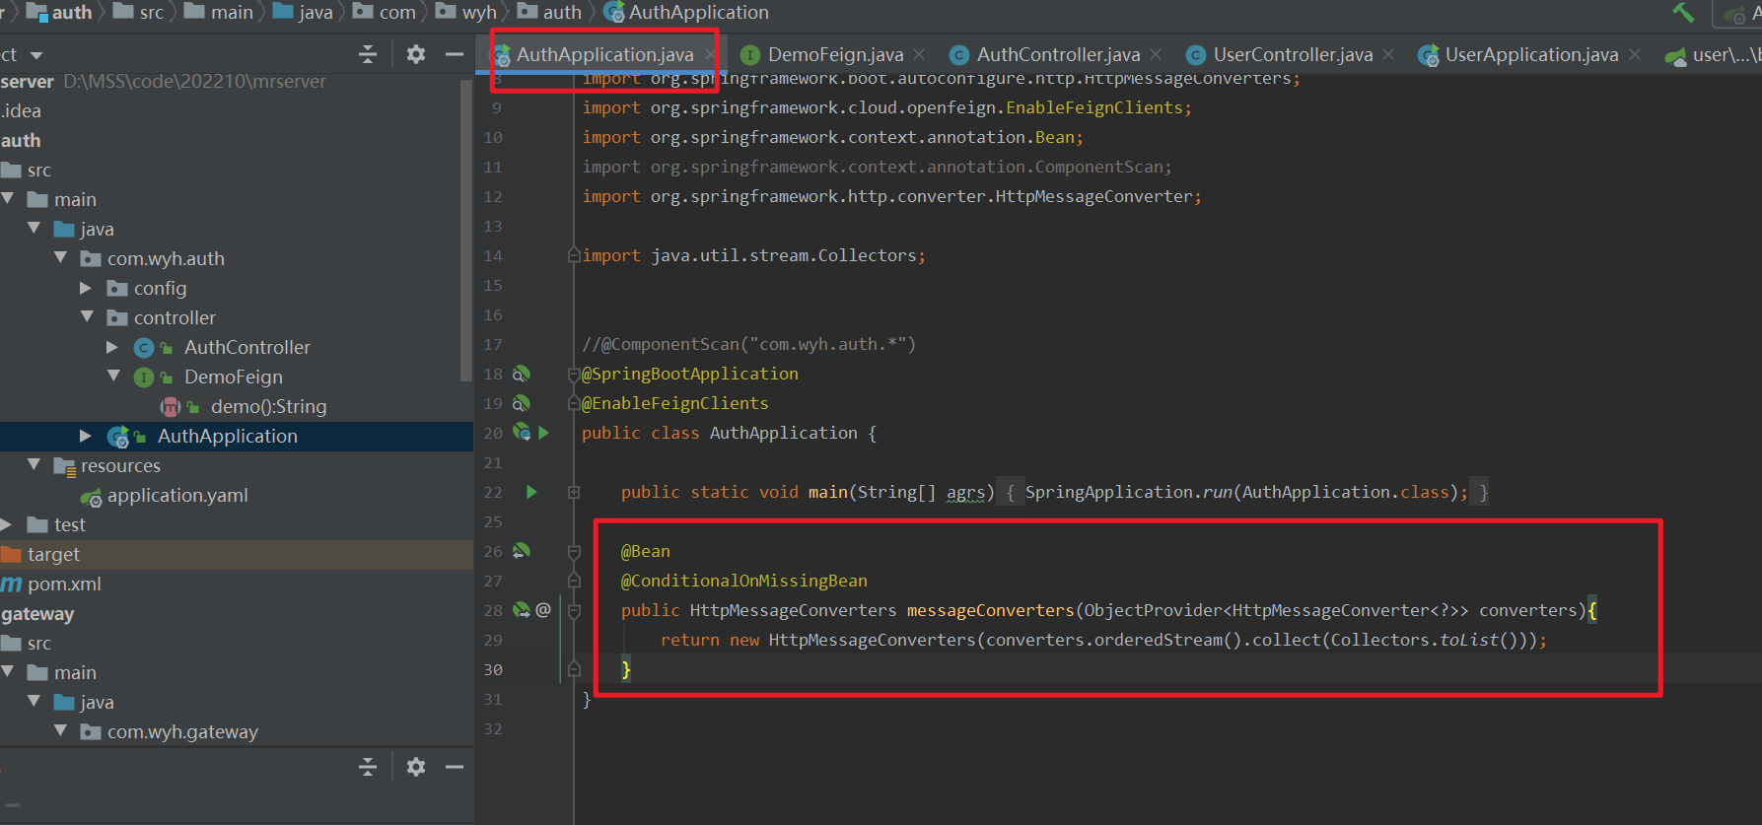
Task: Collapse the com.wyh.auth package node
Action: click(x=61, y=258)
